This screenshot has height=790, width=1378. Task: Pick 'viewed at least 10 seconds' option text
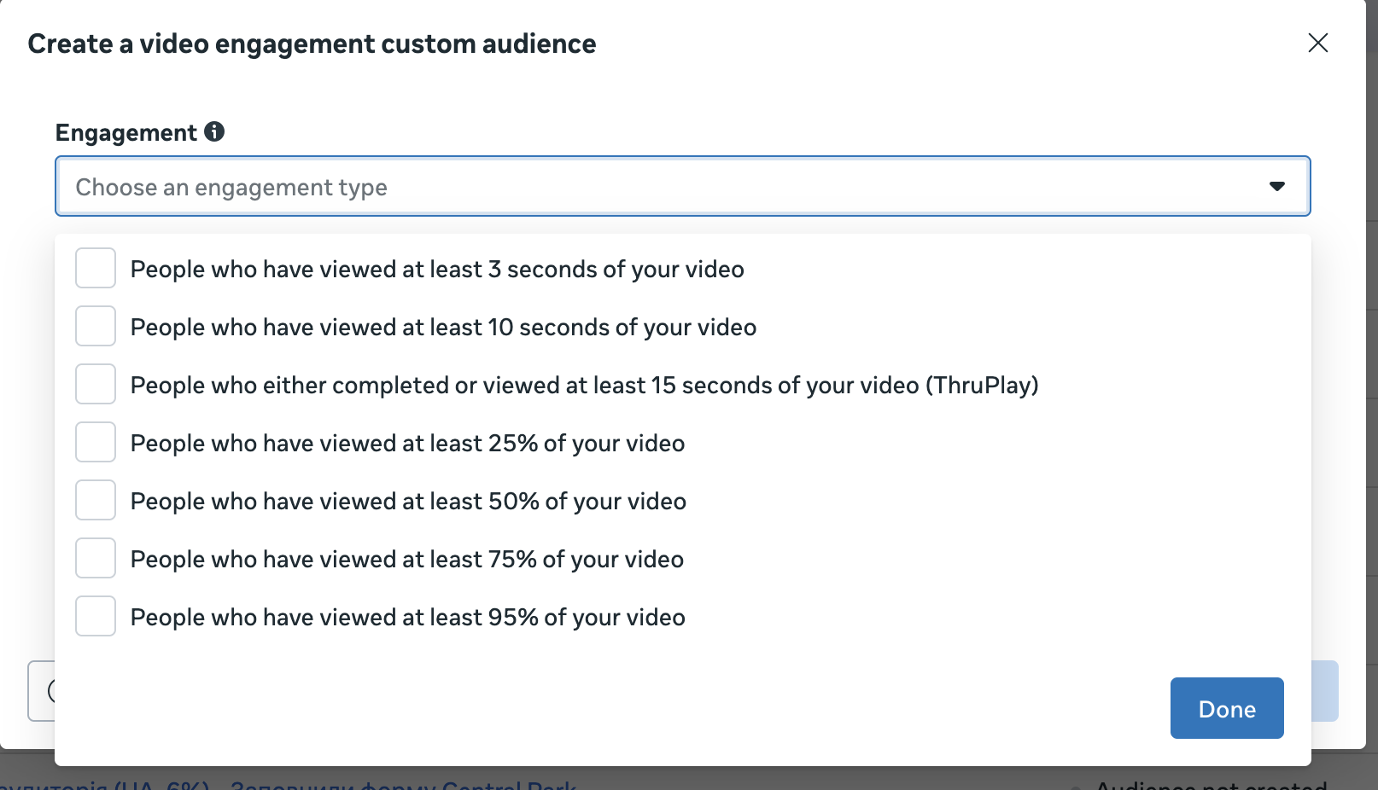coord(443,328)
